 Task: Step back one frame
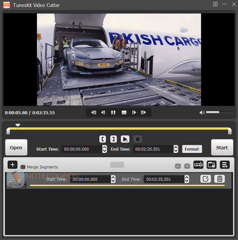point(103,112)
